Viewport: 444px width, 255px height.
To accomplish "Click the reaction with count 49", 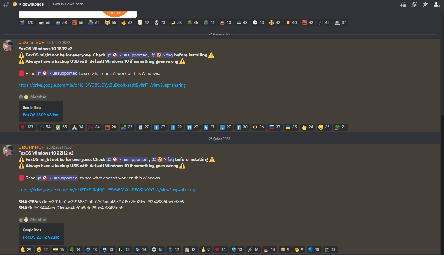I will click(x=143, y=23).
